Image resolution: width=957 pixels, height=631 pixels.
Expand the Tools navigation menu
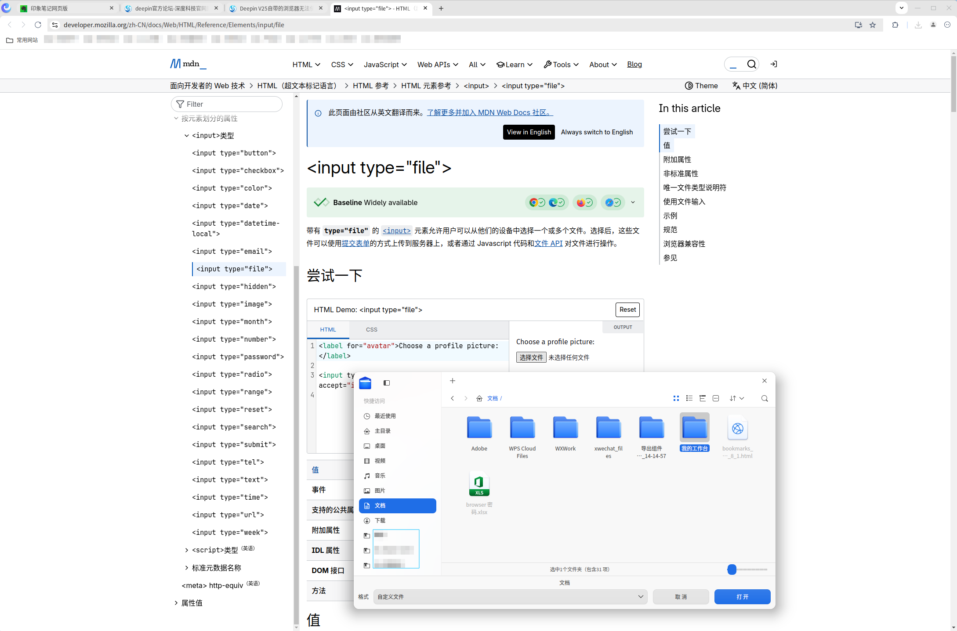coord(561,65)
